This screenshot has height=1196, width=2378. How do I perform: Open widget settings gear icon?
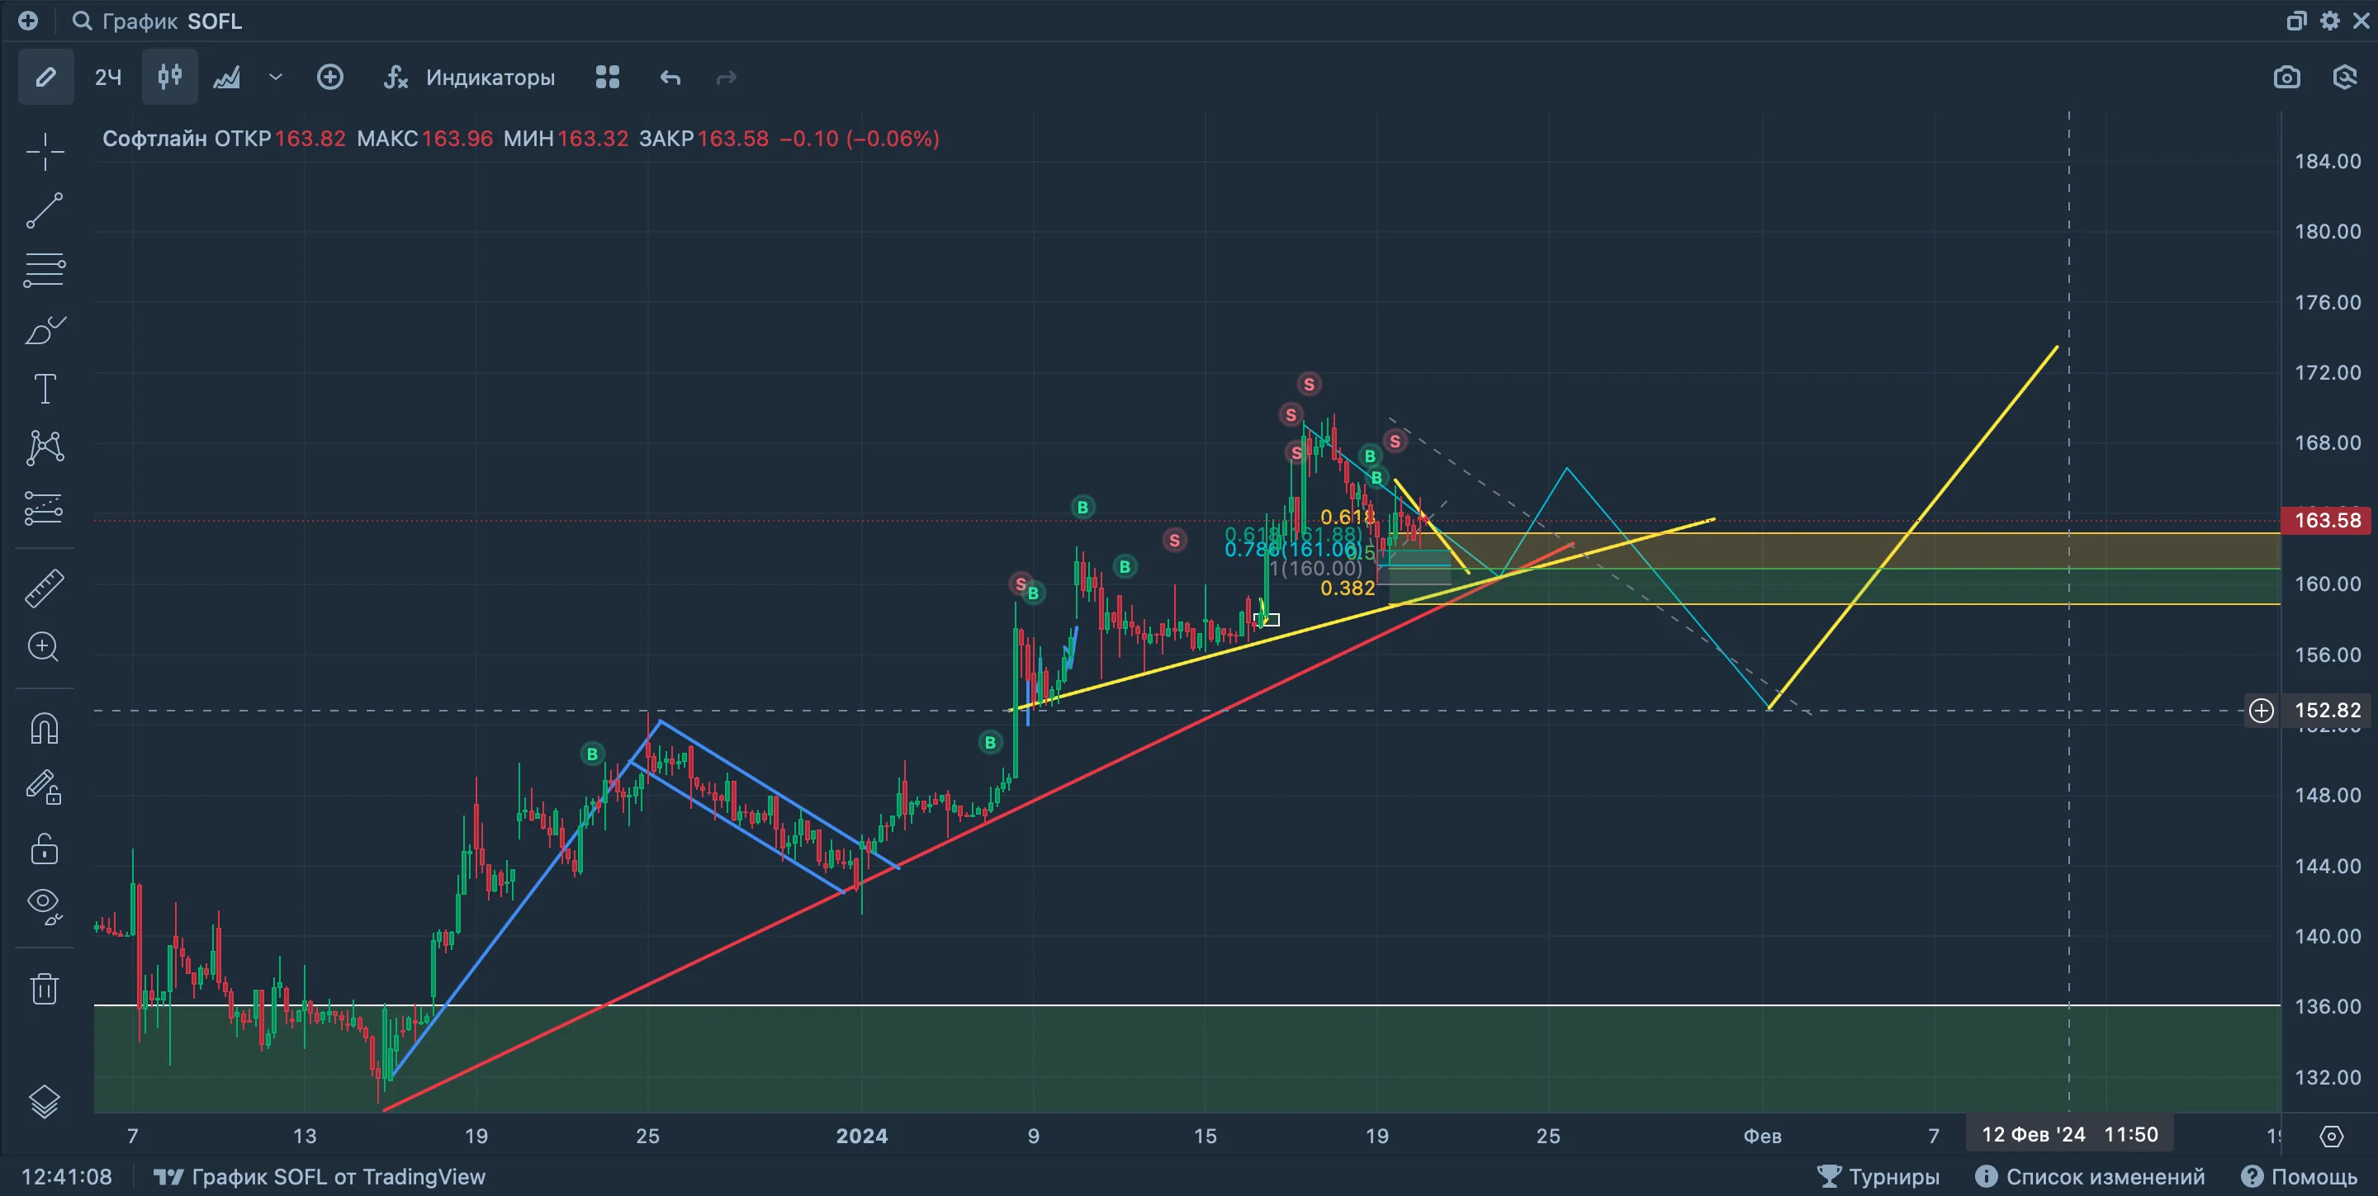pos(2330,21)
